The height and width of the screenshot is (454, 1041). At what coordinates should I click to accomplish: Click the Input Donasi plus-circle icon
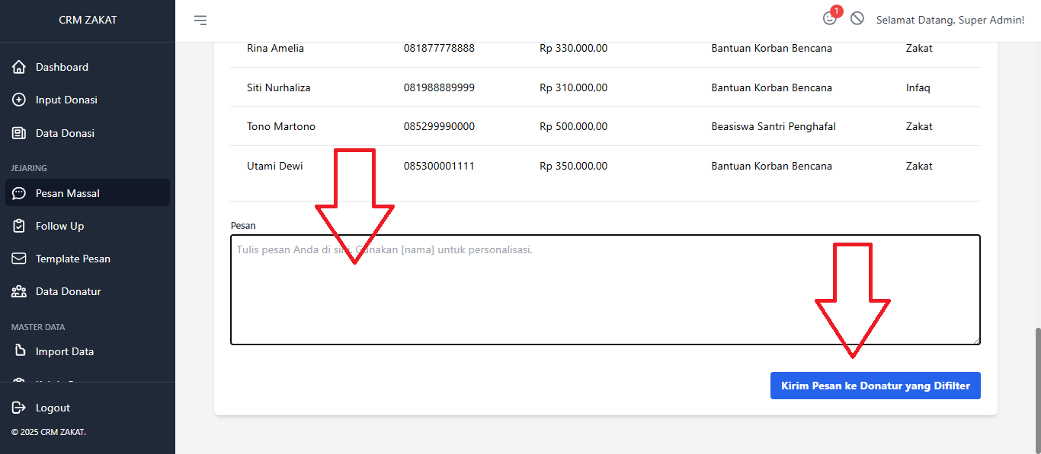(x=19, y=100)
